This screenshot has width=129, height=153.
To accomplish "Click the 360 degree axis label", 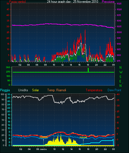I will coord(8,67).
